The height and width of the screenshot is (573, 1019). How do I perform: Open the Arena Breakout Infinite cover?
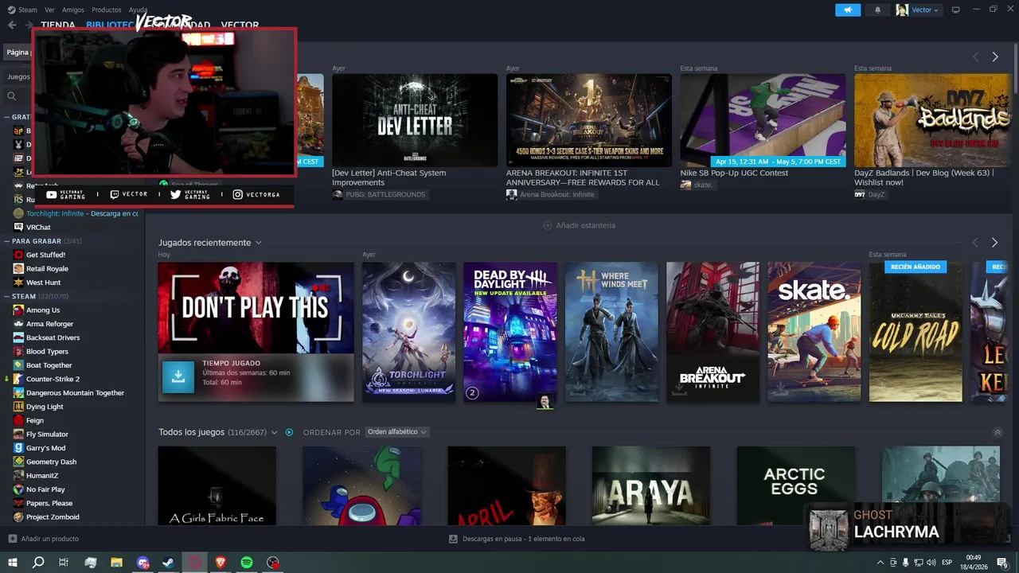point(713,332)
